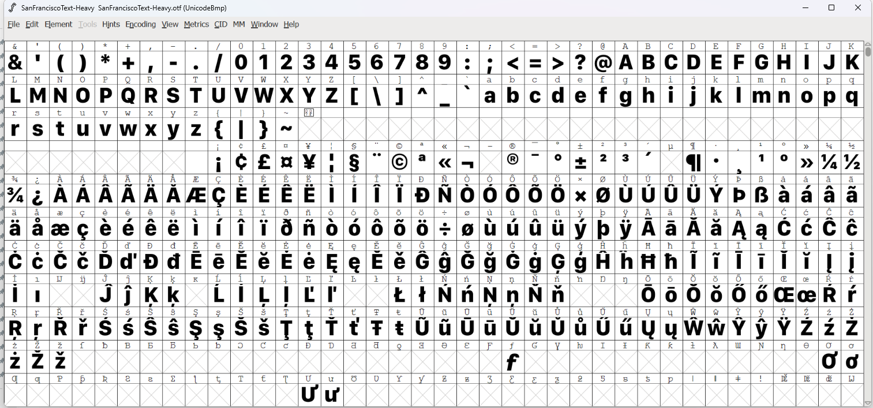Viewport: 873px width, 408px height.
Task: Select the inverted question mark glyph cell
Action: coord(38,196)
